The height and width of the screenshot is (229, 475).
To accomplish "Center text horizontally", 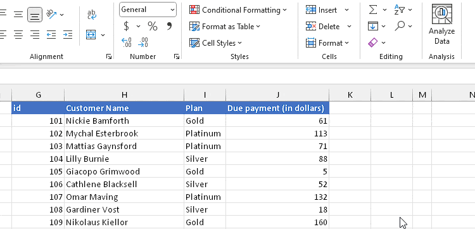I will click(x=18, y=35).
